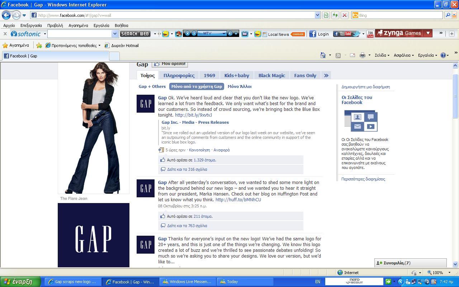Image resolution: width=459 pixels, height=287 pixels.
Task: Open the Home icon in the command bar
Action: pyautogui.click(x=323, y=55)
